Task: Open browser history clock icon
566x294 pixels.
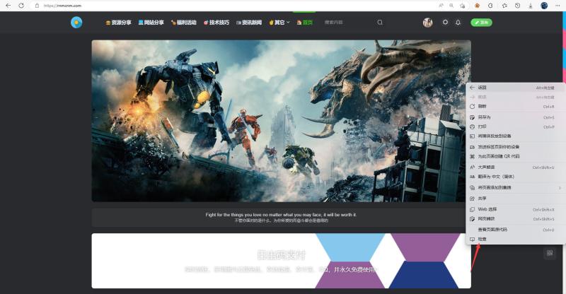Action: 518,6
